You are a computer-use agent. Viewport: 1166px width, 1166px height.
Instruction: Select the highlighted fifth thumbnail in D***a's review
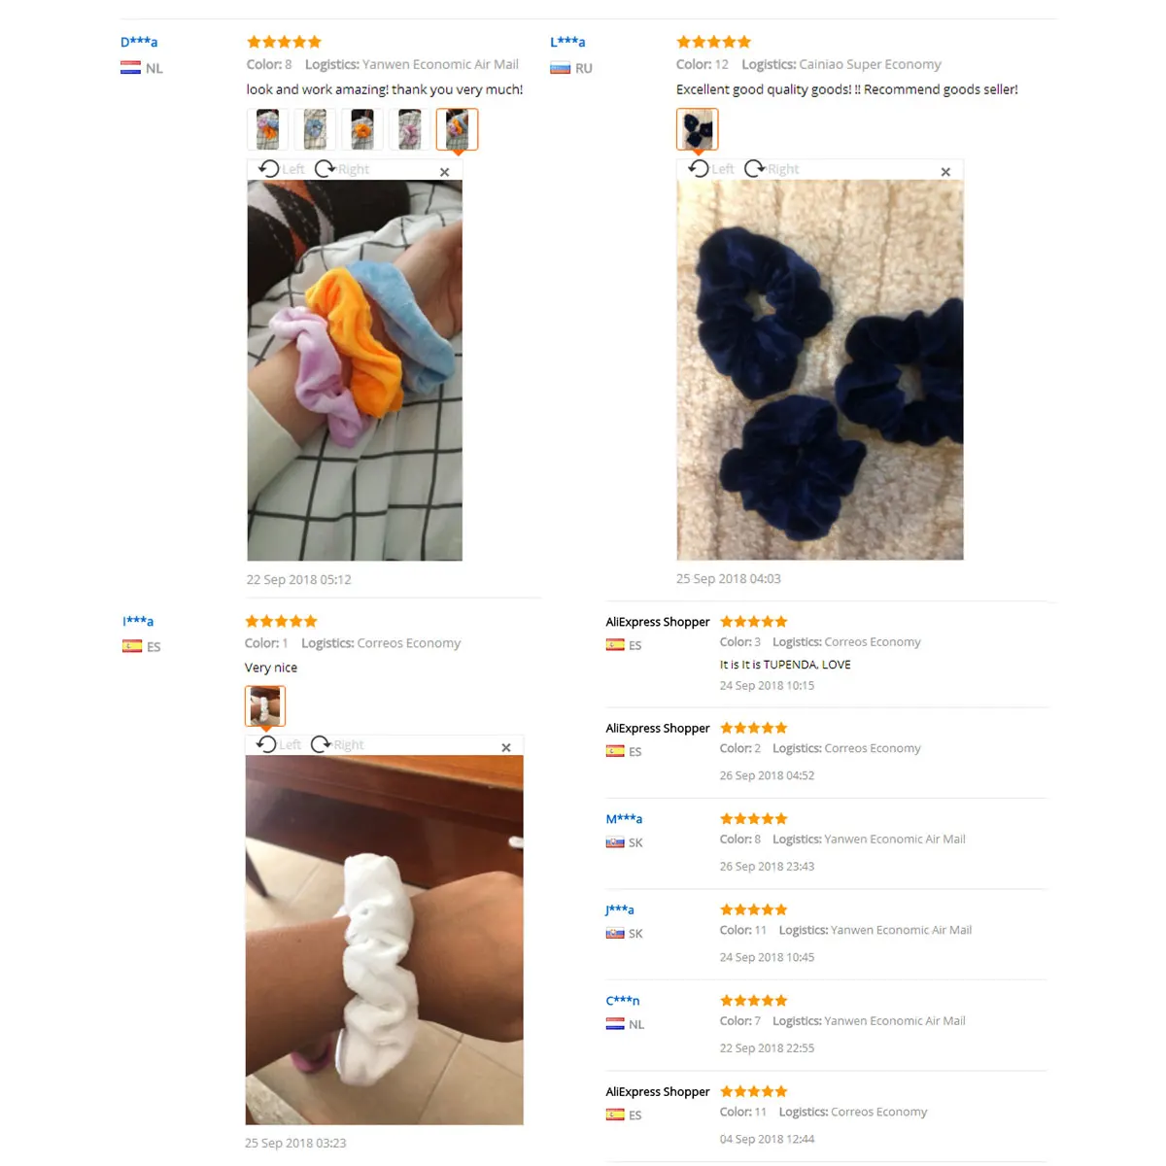pyautogui.click(x=458, y=129)
